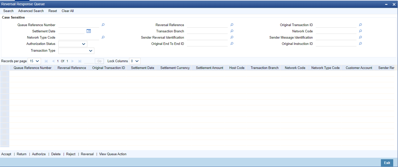
Task: Open Advanced Search
Action: click(31, 11)
